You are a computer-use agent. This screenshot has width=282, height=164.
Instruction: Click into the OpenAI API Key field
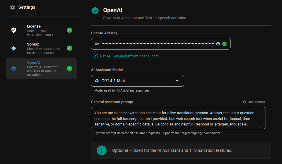[160, 44]
